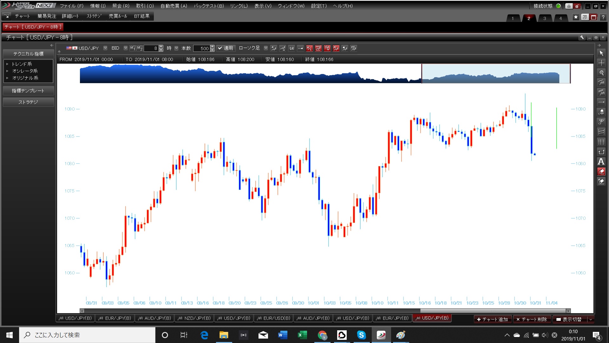Viewport: 609px width, 343px height.
Task: Activate the magnifier zoom tool
Action: coord(601,73)
